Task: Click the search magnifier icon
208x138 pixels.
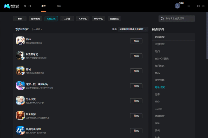Action: pyautogui.click(x=162, y=19)
